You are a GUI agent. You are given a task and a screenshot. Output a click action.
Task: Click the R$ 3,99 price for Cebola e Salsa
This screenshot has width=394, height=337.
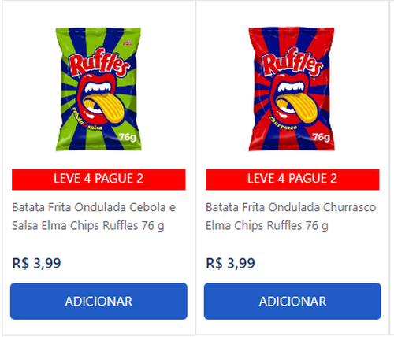(36, 263)
